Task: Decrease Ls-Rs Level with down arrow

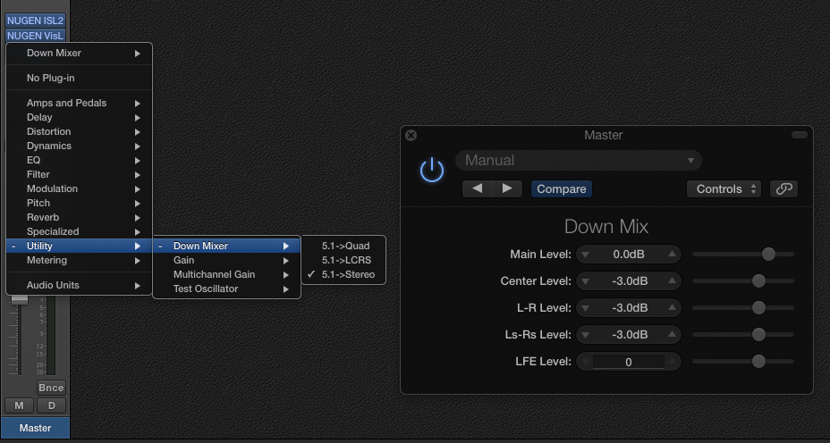Action: [x=586, y=335]
